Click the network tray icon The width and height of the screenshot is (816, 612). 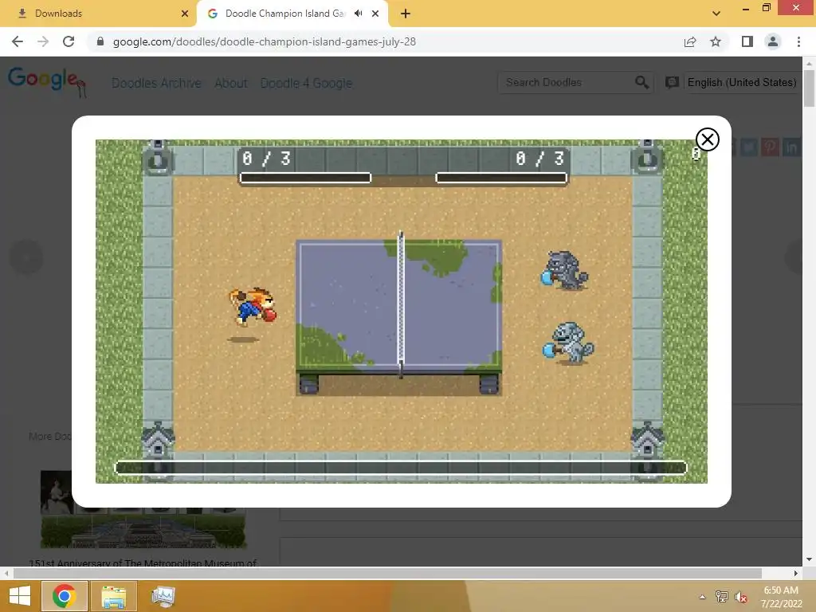(x=722, y=597)
